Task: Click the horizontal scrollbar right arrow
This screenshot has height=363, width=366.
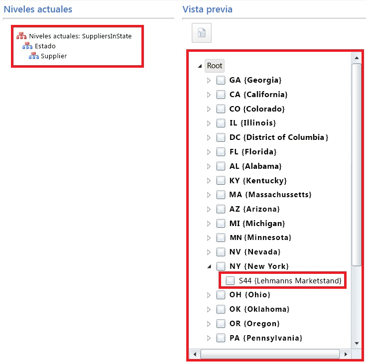Action: pos(345,354)
